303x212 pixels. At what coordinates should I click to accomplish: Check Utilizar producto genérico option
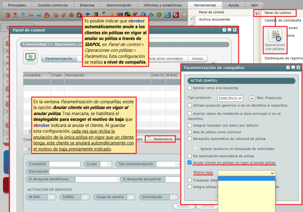pyautogui.click(x=190, y=105)
